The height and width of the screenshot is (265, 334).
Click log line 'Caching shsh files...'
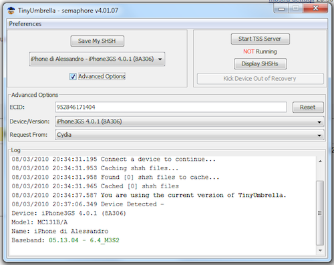(95, 168)
